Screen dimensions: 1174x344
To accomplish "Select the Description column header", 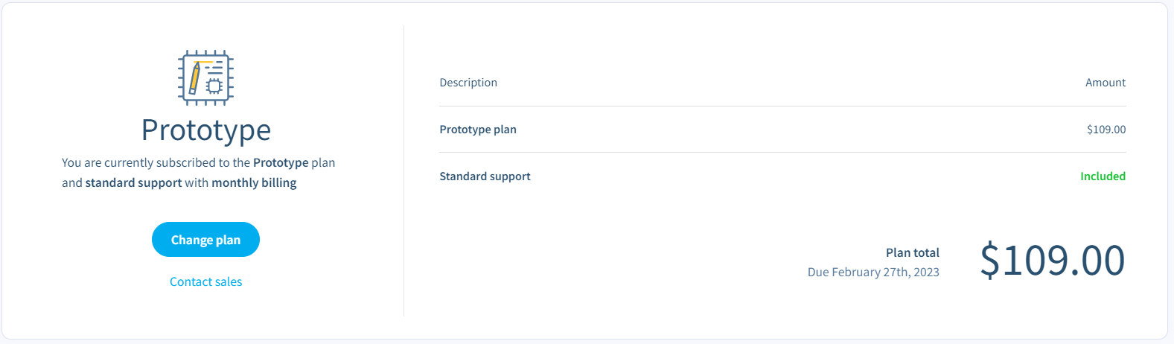I will (468, 83).
